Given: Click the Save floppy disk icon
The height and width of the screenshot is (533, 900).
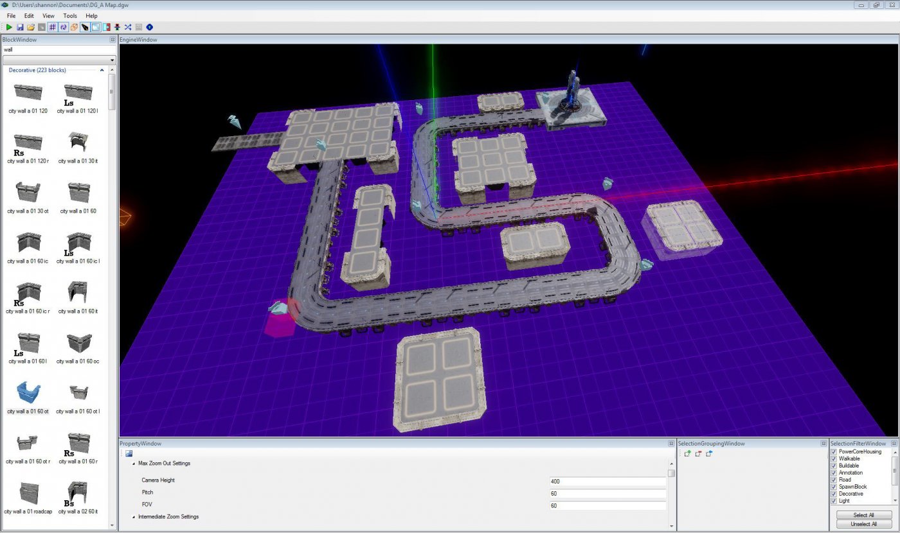Looking at the screenshot, I should pyautogui.click(x=20, y=27).
